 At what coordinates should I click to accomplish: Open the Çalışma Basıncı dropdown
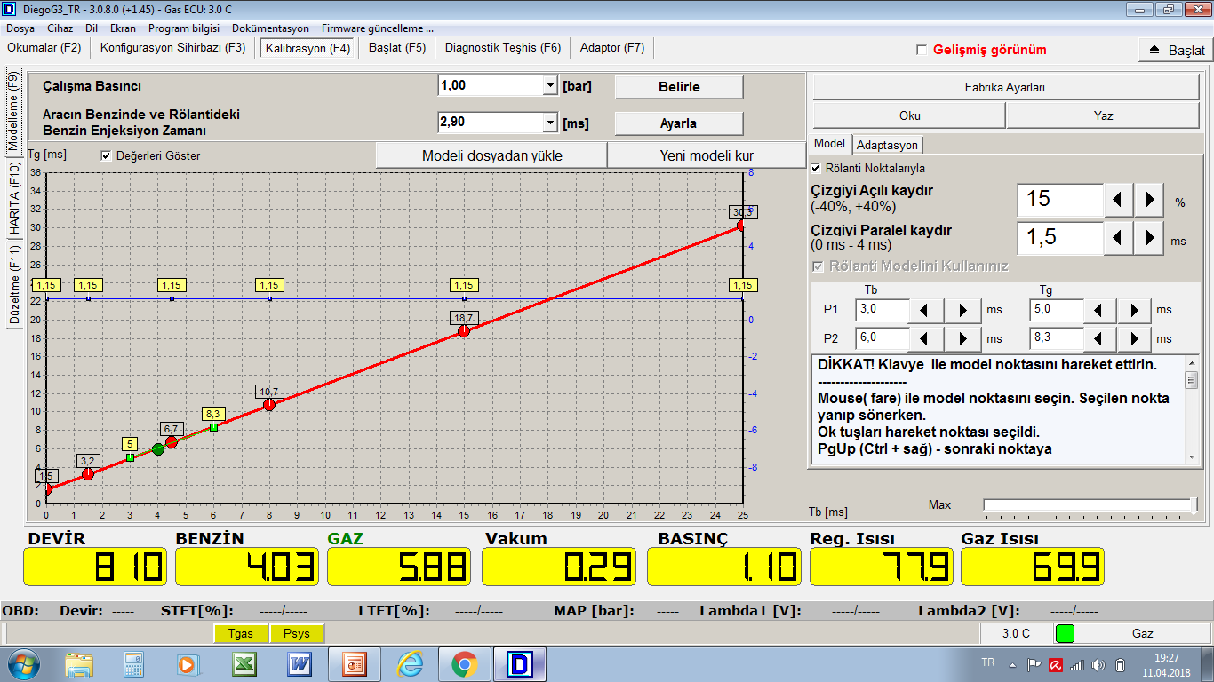coord(549,86)
